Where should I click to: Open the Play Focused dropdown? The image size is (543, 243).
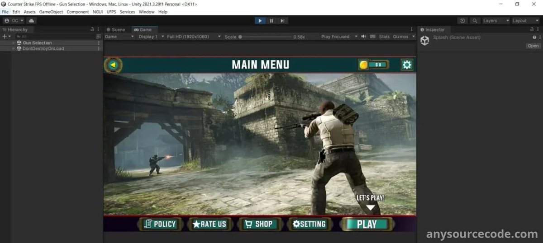point(339,37)
